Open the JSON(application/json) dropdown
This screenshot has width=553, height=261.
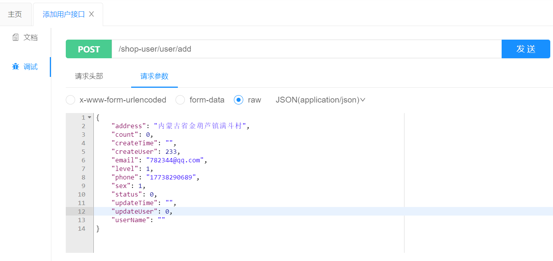coord(320,100)
